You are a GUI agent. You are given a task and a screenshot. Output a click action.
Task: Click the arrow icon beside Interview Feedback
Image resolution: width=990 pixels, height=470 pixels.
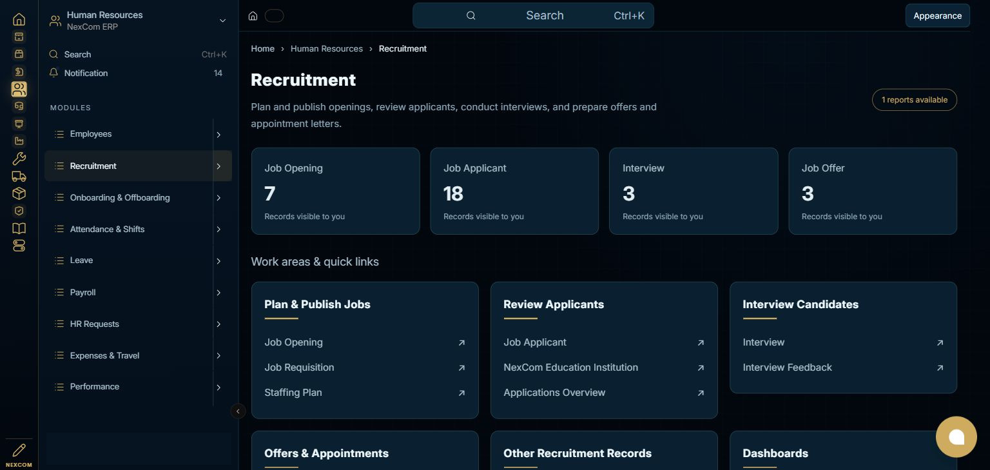coord(940,368)
